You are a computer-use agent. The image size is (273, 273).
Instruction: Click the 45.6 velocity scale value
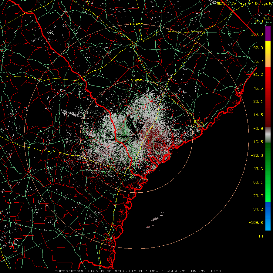[x=258, y=88]
